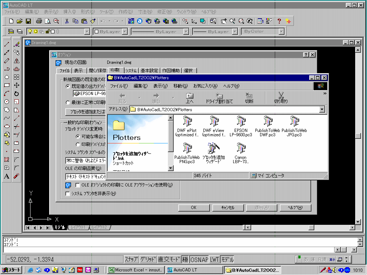Click the Save floppy disk icon

(x=28, y=21)
